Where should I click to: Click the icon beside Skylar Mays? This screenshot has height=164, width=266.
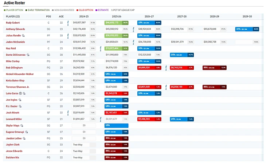[x=22, y=125]
